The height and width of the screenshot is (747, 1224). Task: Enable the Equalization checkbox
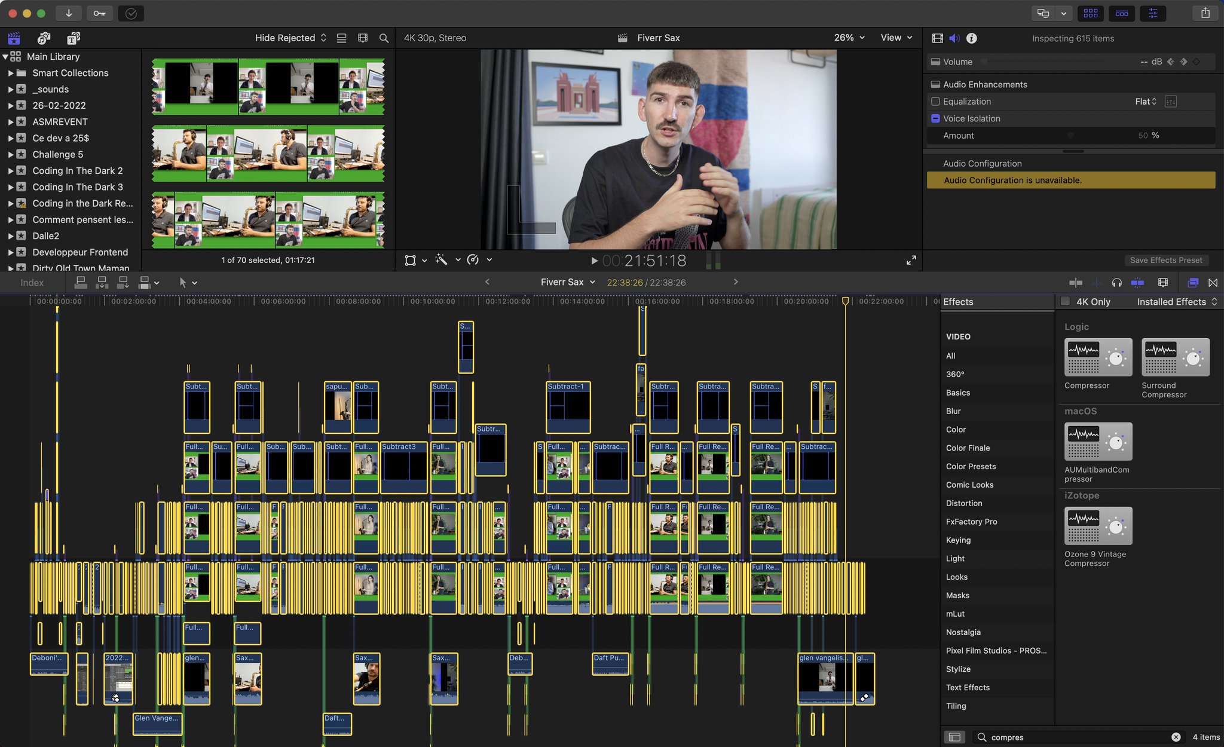[936, 102]
